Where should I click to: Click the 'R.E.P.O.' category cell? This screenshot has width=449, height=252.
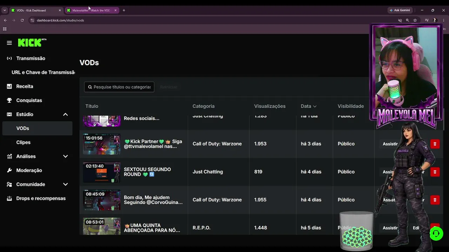coord(201,228)
